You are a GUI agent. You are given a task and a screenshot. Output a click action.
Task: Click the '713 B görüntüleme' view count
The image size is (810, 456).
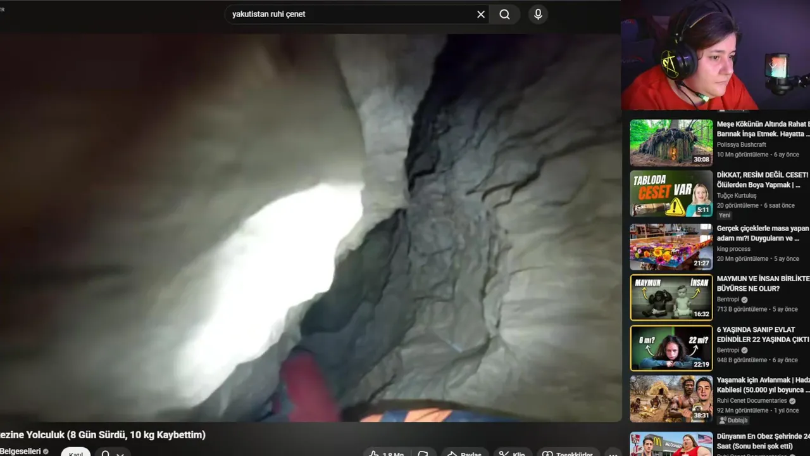742,309
